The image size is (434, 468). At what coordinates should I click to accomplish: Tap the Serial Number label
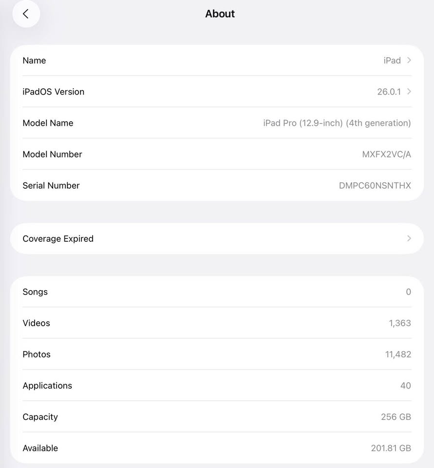pos(51,185)
